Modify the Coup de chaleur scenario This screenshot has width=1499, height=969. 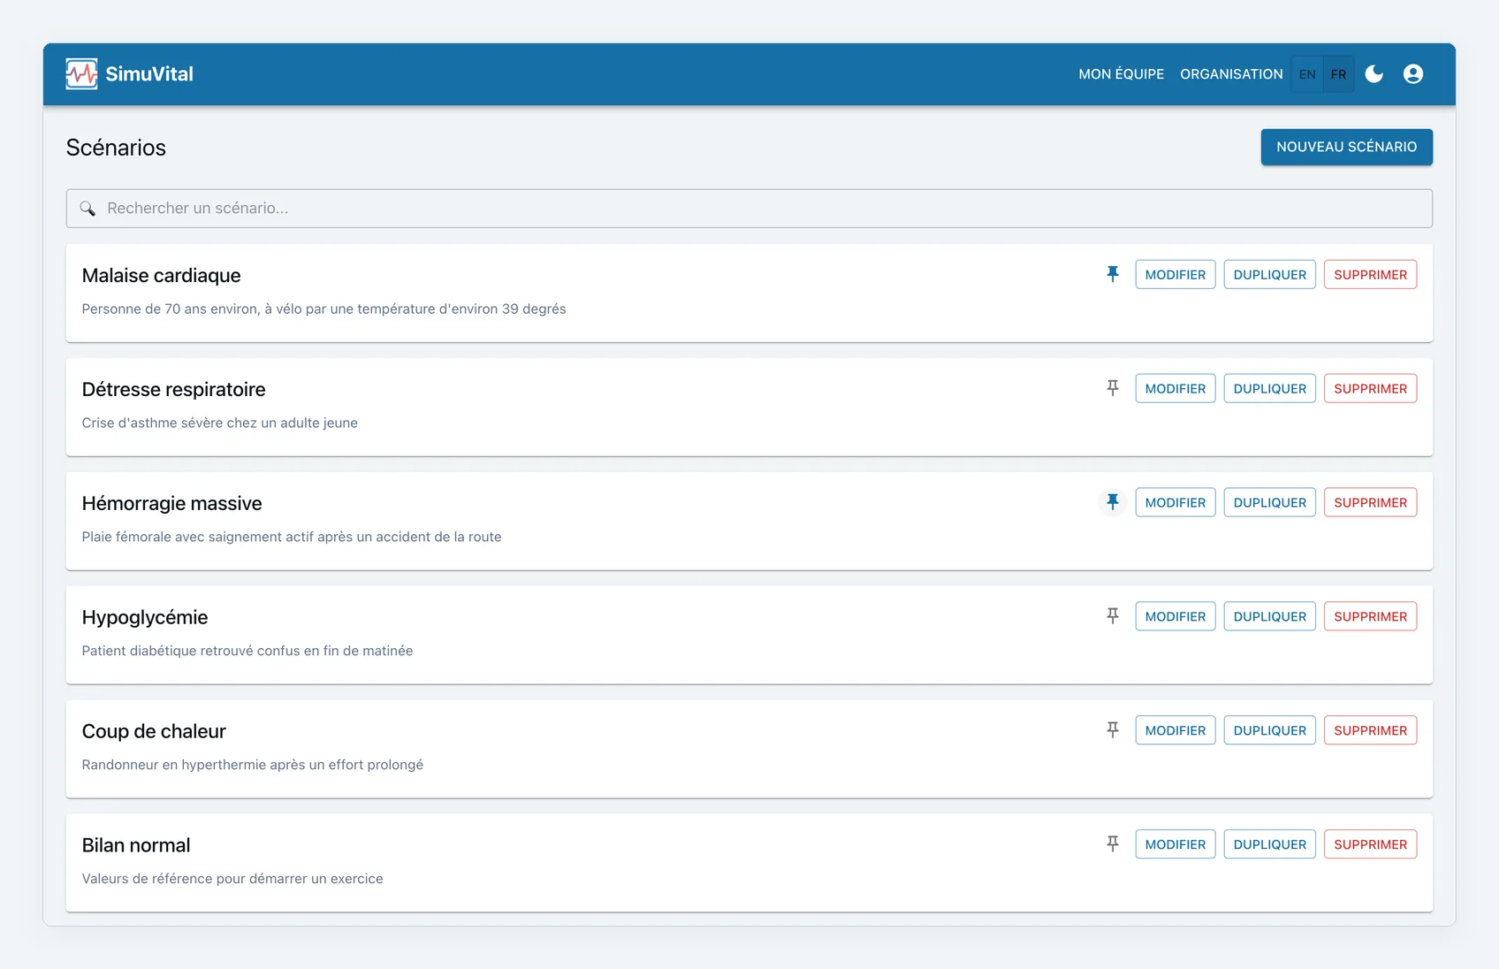click(x=1175, y=731)
